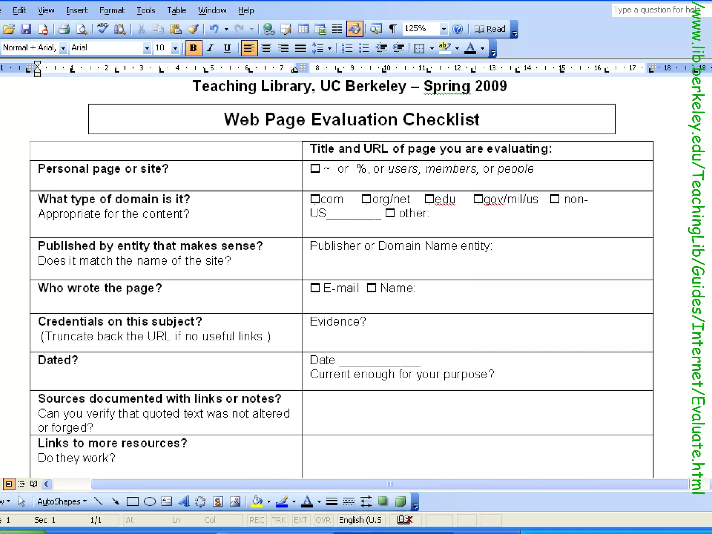Click the Italic button

210,48
